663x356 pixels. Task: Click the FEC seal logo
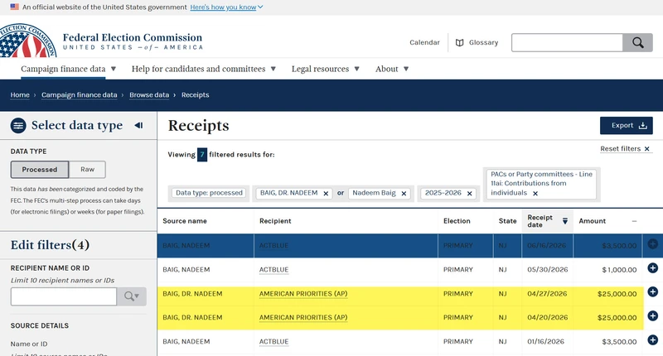27,41
